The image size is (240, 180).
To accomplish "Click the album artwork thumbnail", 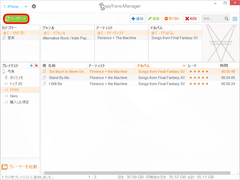I will (221, 43).
